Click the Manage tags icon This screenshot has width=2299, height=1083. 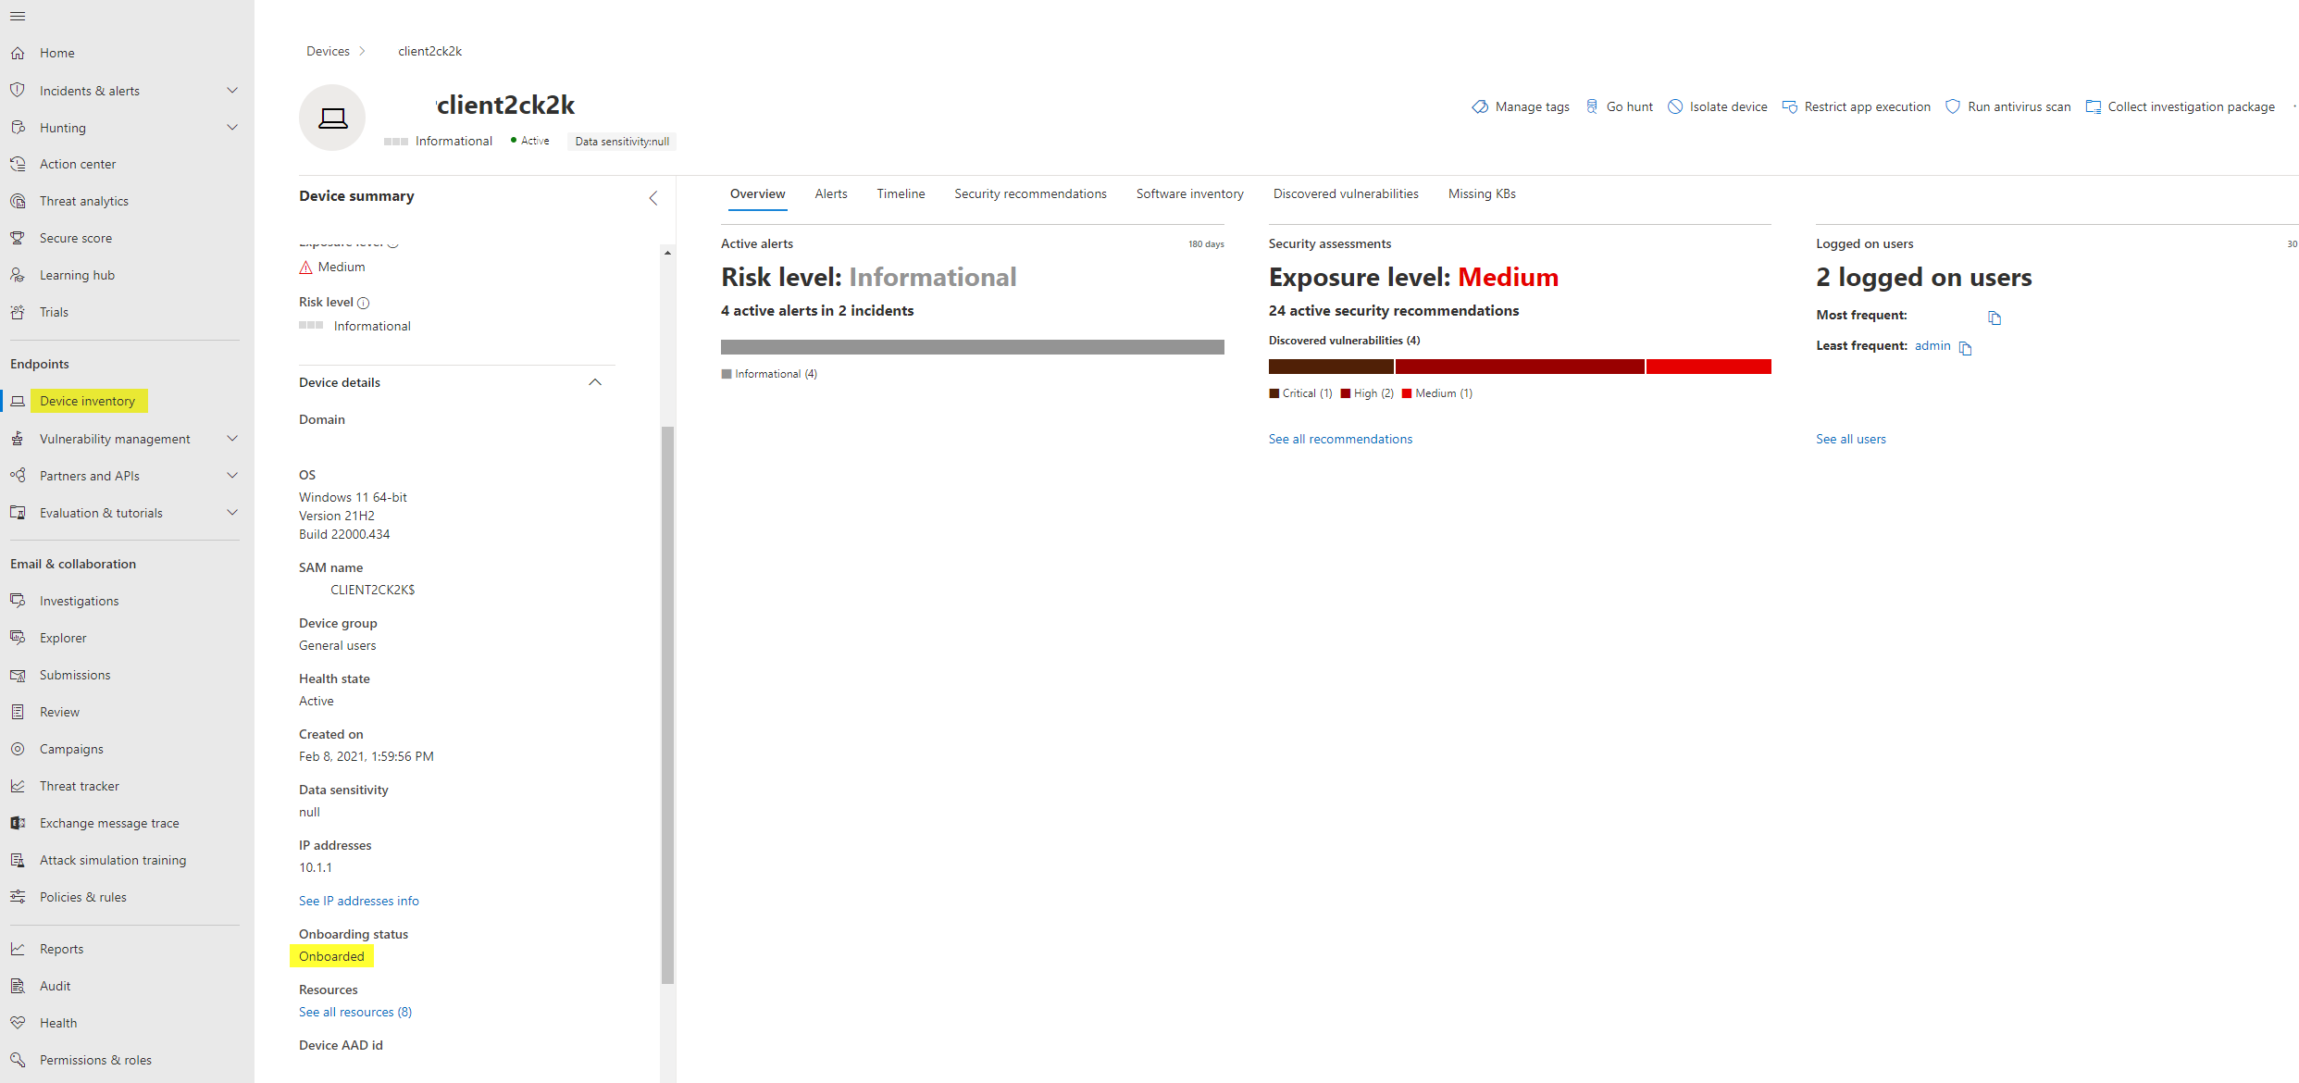1480,106
